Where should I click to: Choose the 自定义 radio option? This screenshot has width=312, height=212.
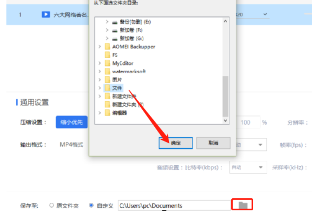(x=91, y=206)
